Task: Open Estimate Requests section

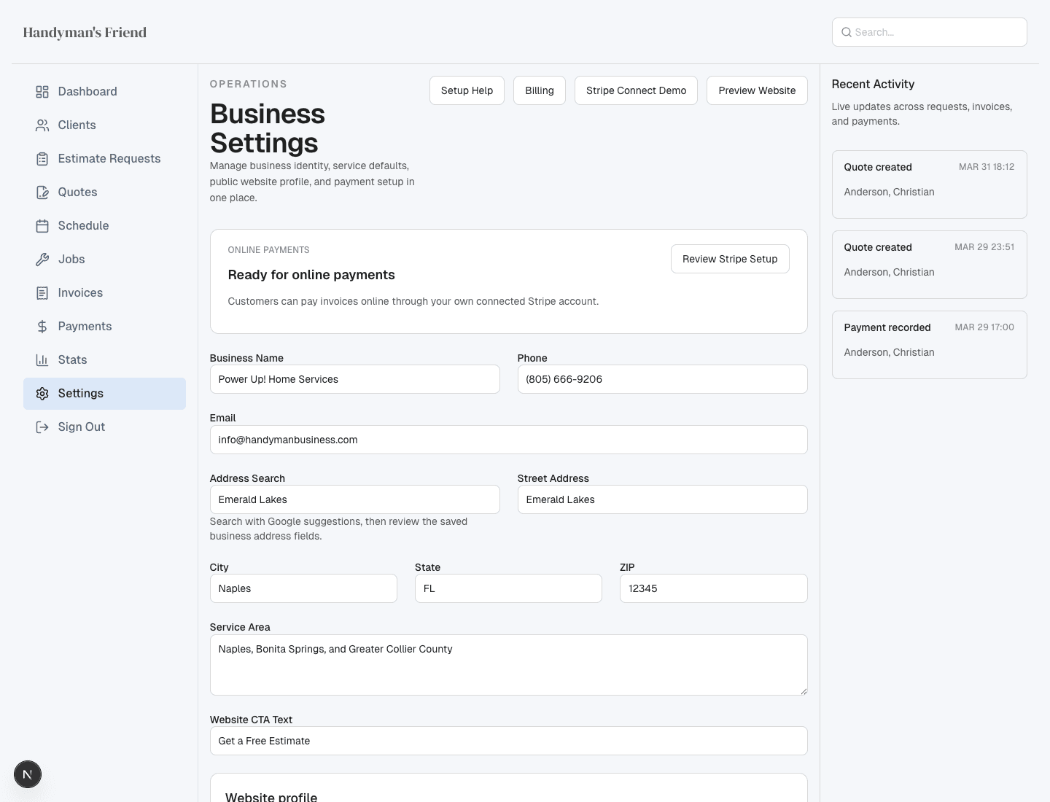Action: (x=104, y=159)
